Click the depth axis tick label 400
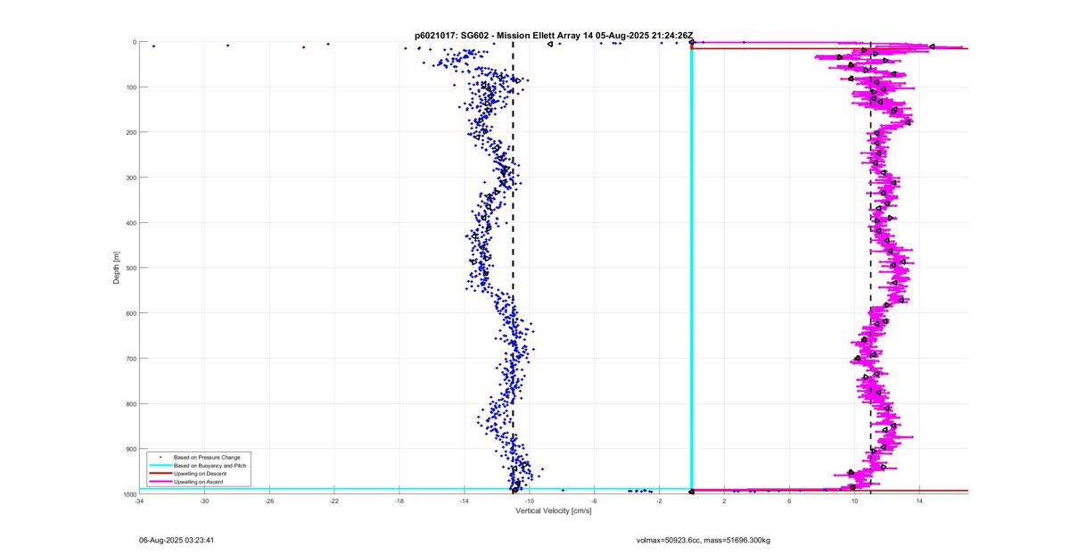The image size is (1070, 555). pyautogui.click(x=130, y=223)
